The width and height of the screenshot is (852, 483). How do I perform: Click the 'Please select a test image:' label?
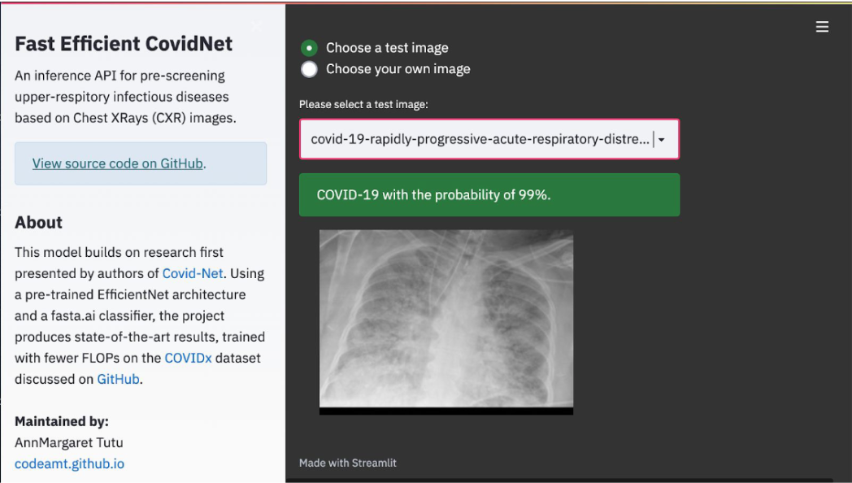[363, 104]
